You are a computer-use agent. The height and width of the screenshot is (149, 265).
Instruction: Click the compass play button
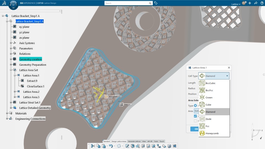(x=13, y=5)
